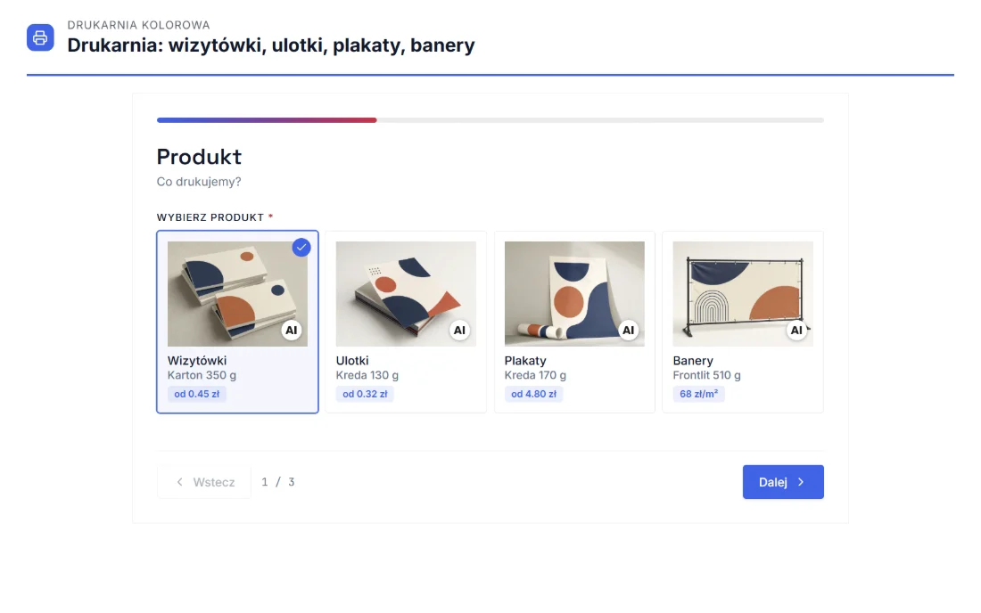
Task: Click the 1 / 3 step counter
Action: pyautogui.click(x=278, y=482)
